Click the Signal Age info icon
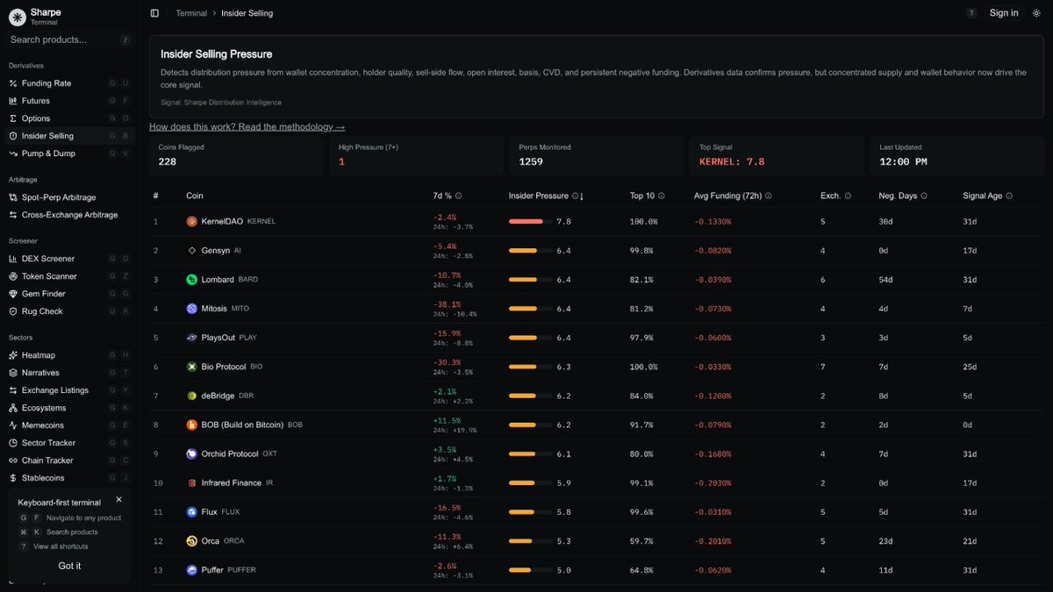The image size is (1053, 592). tap(1010, 196)
